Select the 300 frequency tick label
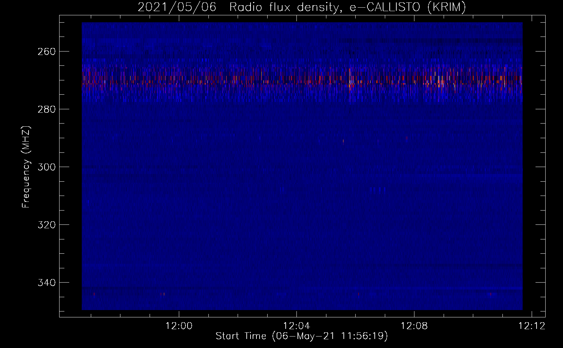 pos(47,167)
